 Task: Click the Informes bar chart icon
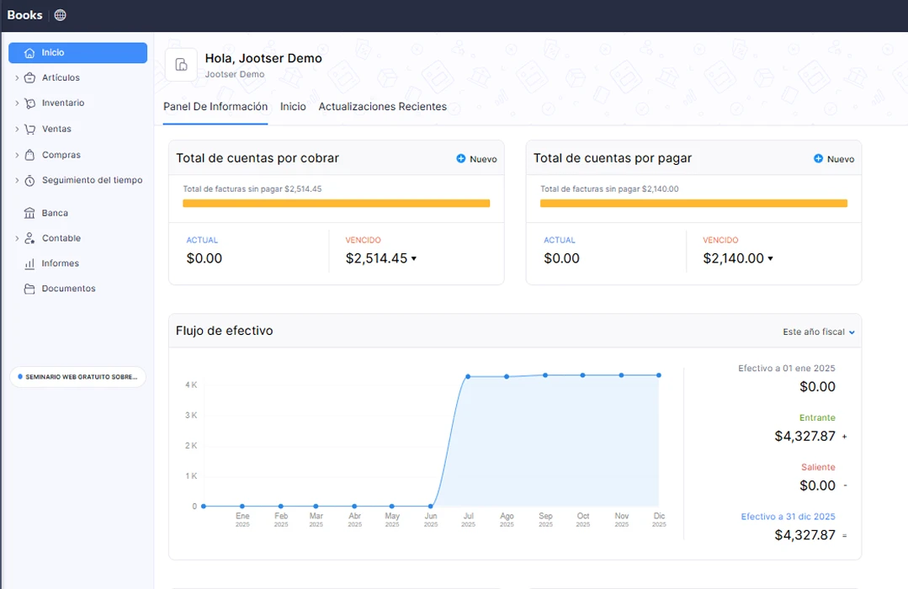click(30, 264)
